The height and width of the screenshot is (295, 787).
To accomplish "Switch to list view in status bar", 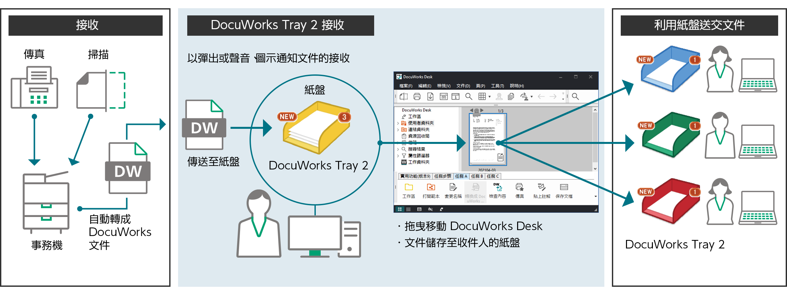I will [409, 209].
